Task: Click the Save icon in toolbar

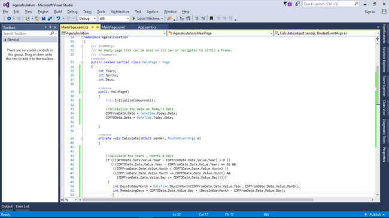Action: (44, 19)
